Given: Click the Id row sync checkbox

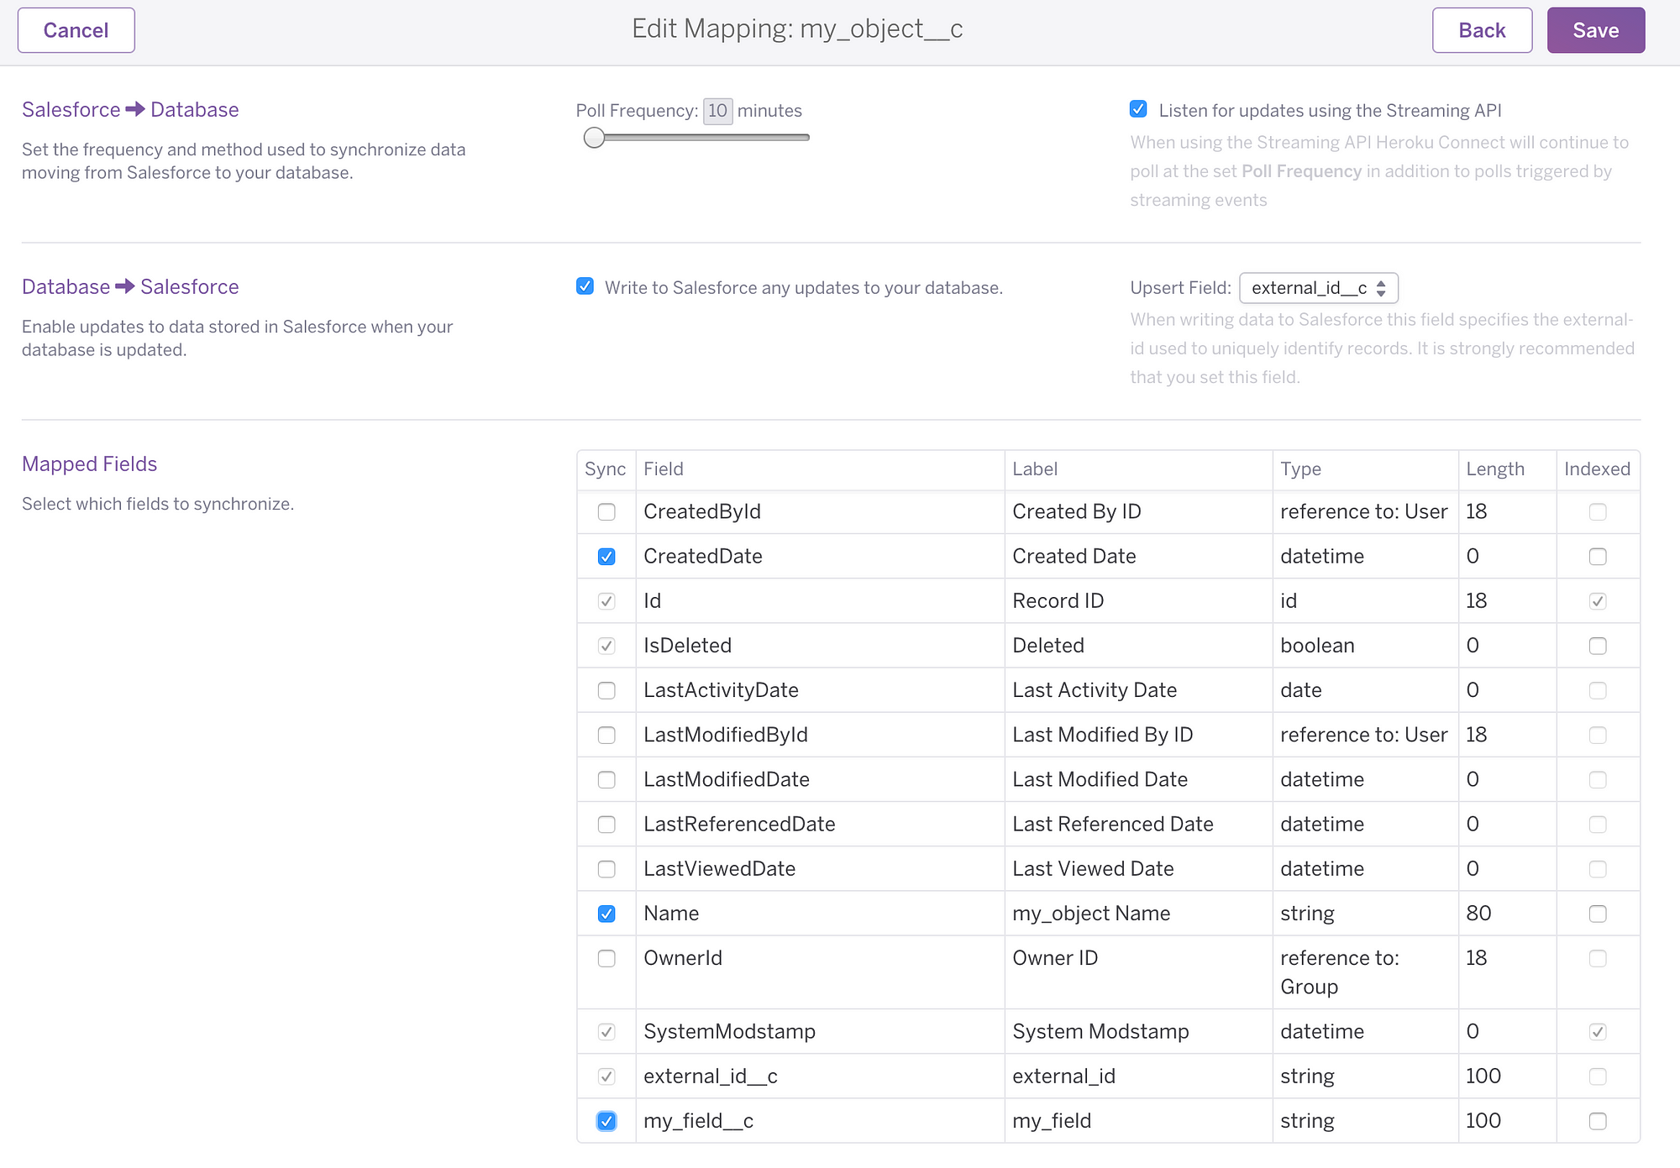Looking at the screenshot, I should (x=606, y=601).
